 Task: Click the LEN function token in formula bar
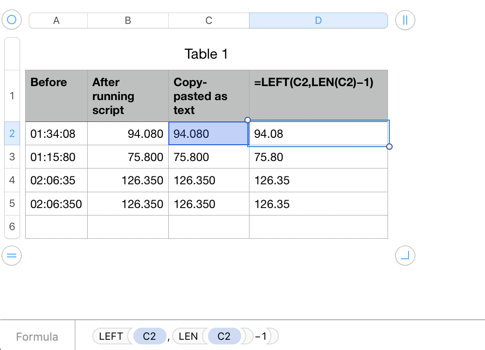(188, 336)
